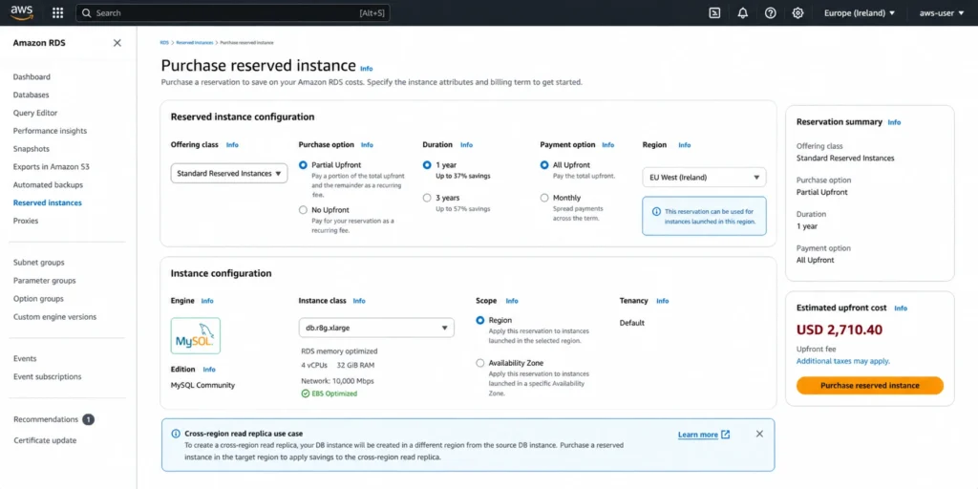Click the AWS logo
The image size is (978, 489).
21,12
